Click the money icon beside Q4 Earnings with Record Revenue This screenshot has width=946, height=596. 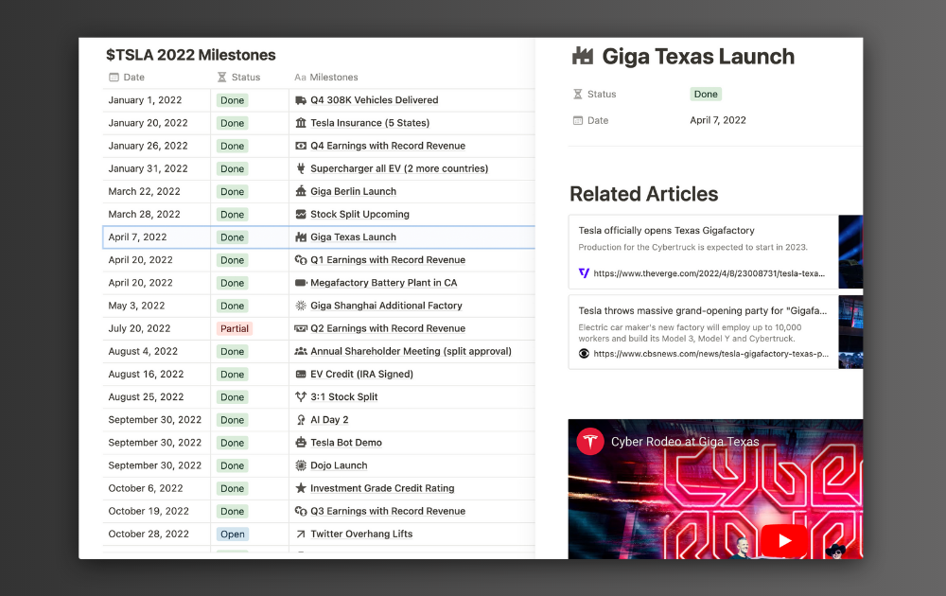[301, 146]
